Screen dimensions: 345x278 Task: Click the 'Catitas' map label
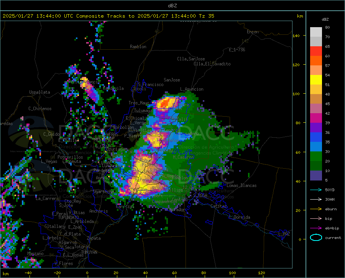point(219,206)
